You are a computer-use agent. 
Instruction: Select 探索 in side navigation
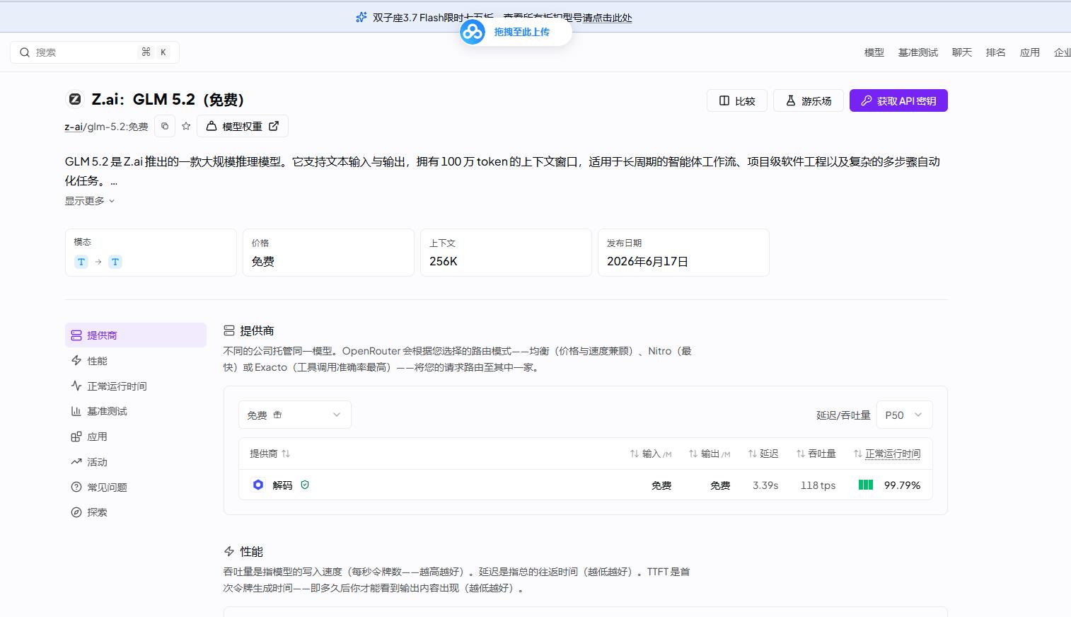(x=136, y=512)
